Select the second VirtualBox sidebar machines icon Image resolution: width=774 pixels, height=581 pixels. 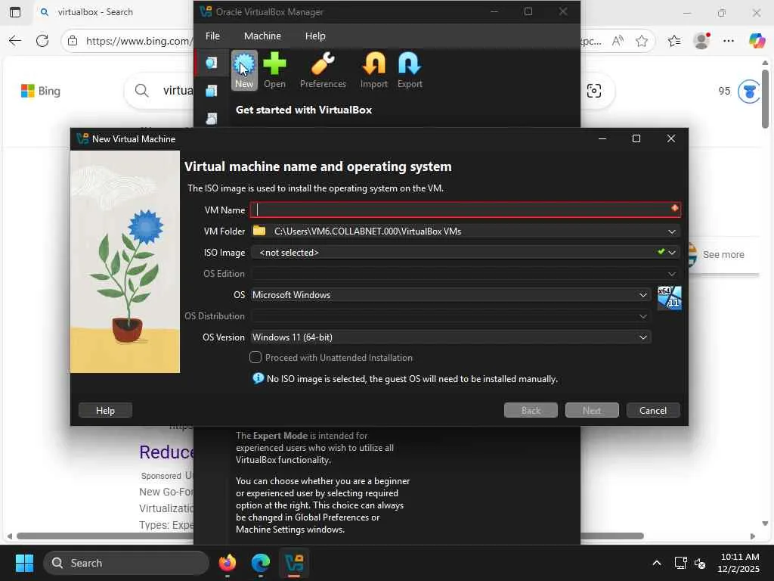tap(212, 91)
